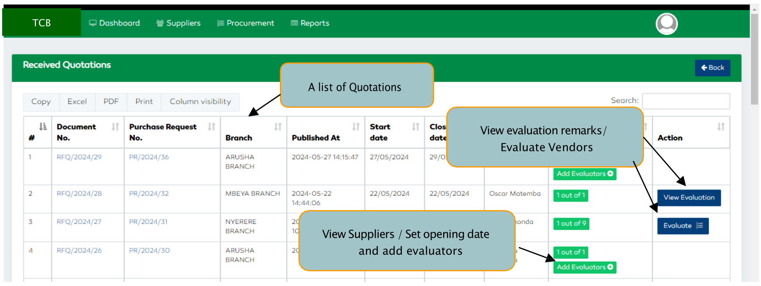The width and height of the screenshot is (761, 286).
Task: Click the '1 out of 1' badge for RFQ/2024/26
Action: click(571, 252)
